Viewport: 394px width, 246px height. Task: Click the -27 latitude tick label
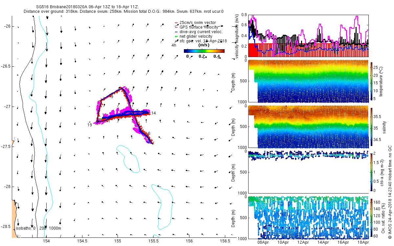click(x=7, y=107)
